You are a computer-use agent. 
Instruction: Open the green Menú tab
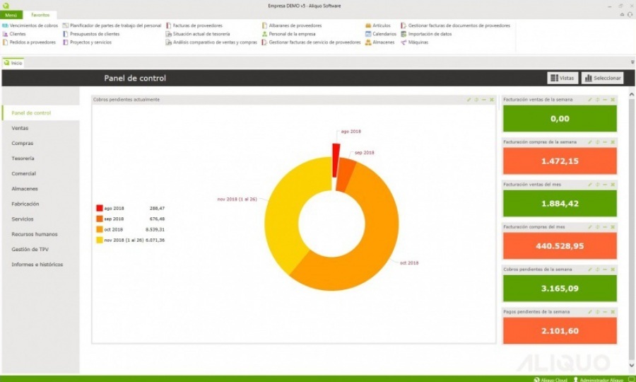[11, 15]
